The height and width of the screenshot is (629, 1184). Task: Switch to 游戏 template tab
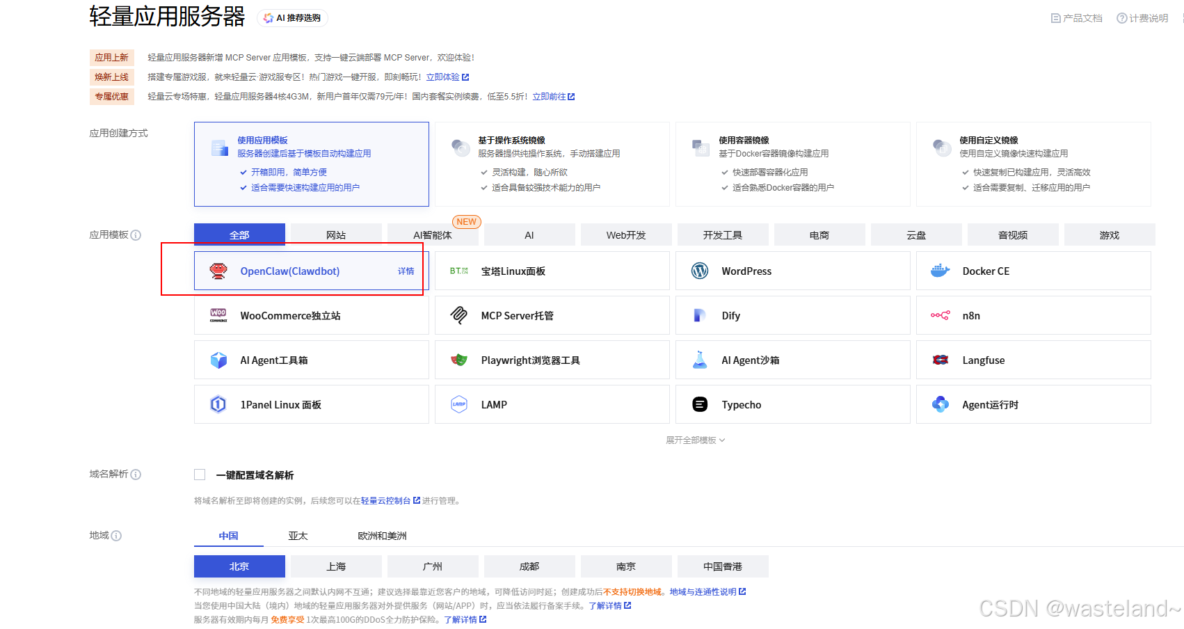tap(1110, 235)
